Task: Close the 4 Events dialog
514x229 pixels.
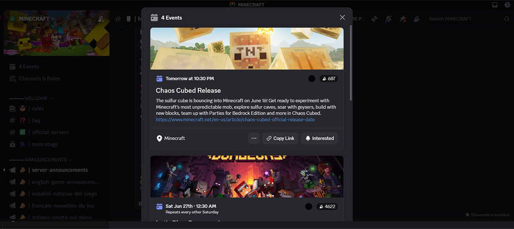Action: coord(342,18)
